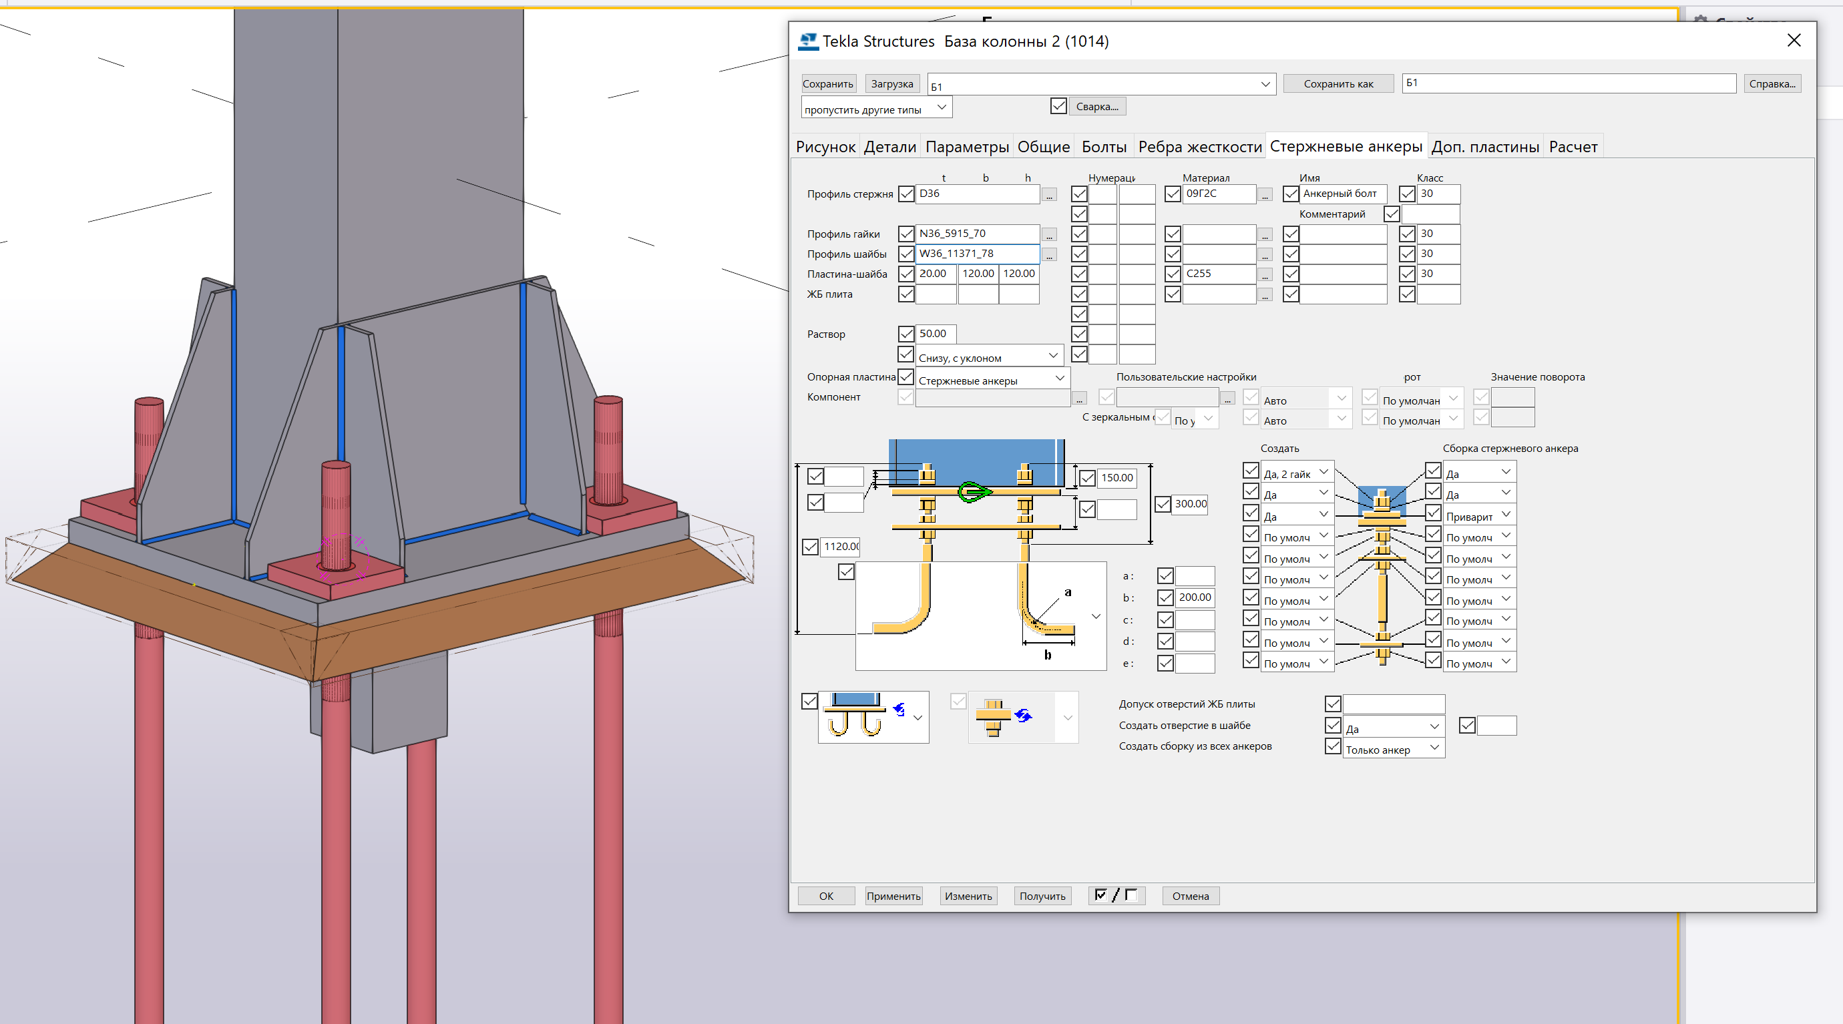Click browse button next to N36_5915_70 nut profile
1843x1024 pixels.
pos(1049,235)
